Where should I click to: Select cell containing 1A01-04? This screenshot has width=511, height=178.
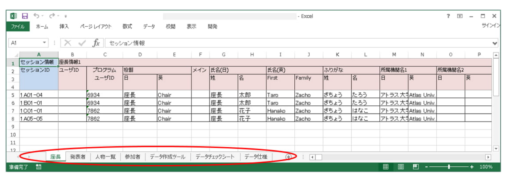(x=39, y=95)
